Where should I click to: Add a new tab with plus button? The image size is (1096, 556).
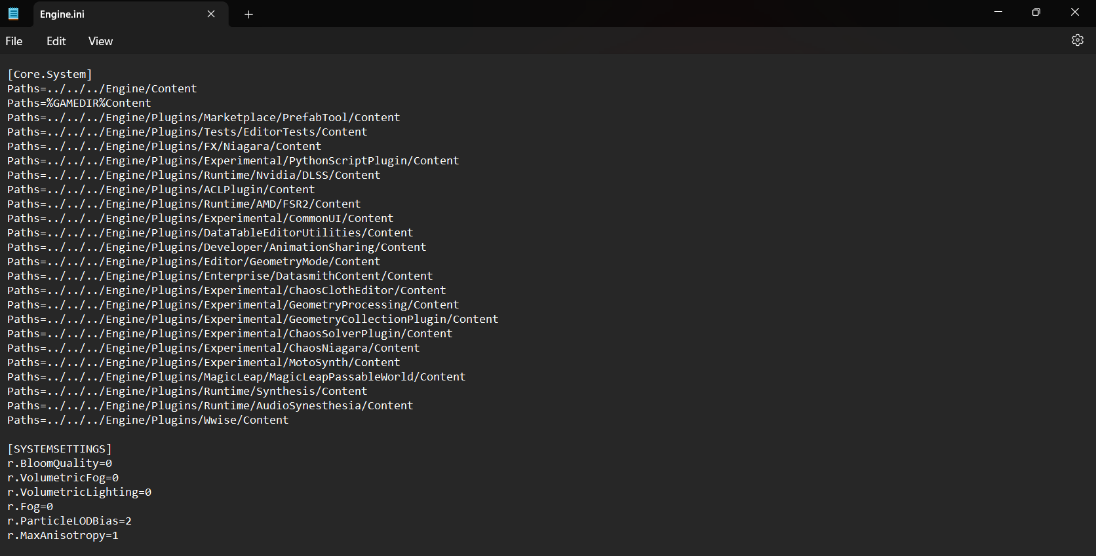click(248, 14)
